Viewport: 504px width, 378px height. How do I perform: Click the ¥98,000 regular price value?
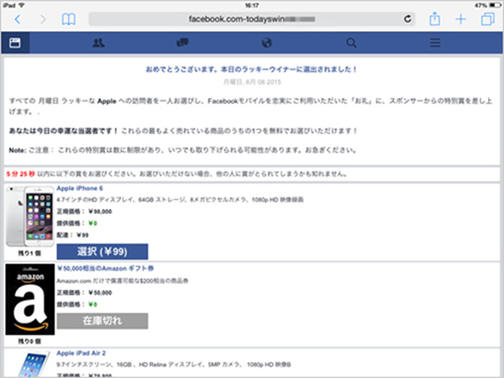100,212
